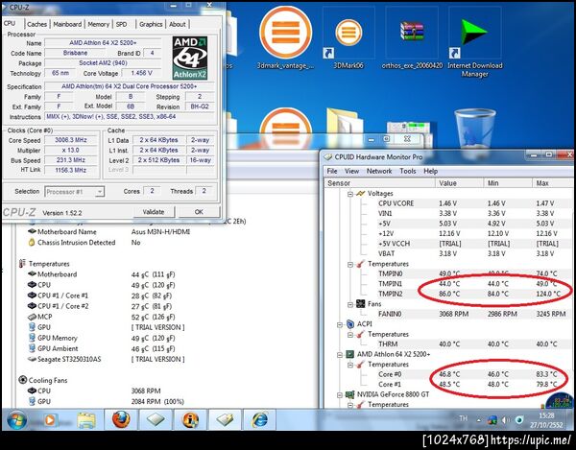Open the Tools menu in Hardware Monitor
This screenshot has height=450, width=576.
408,171
